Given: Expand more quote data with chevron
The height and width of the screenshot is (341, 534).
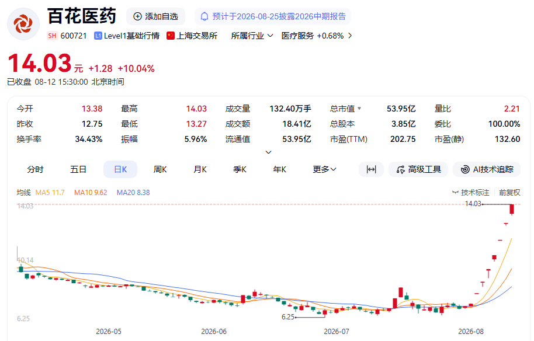Looking at the screenshot, I should pos(268,152).
